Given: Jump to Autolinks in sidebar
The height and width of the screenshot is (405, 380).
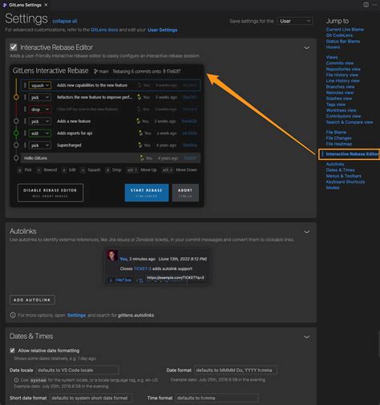Looking at the screenshot, I should 335,164.
